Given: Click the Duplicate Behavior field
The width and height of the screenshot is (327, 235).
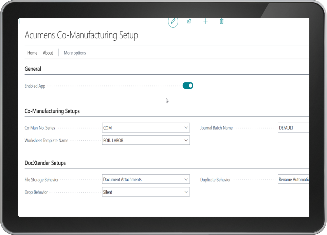Looking at the screenshot, I should coord(293,179).
